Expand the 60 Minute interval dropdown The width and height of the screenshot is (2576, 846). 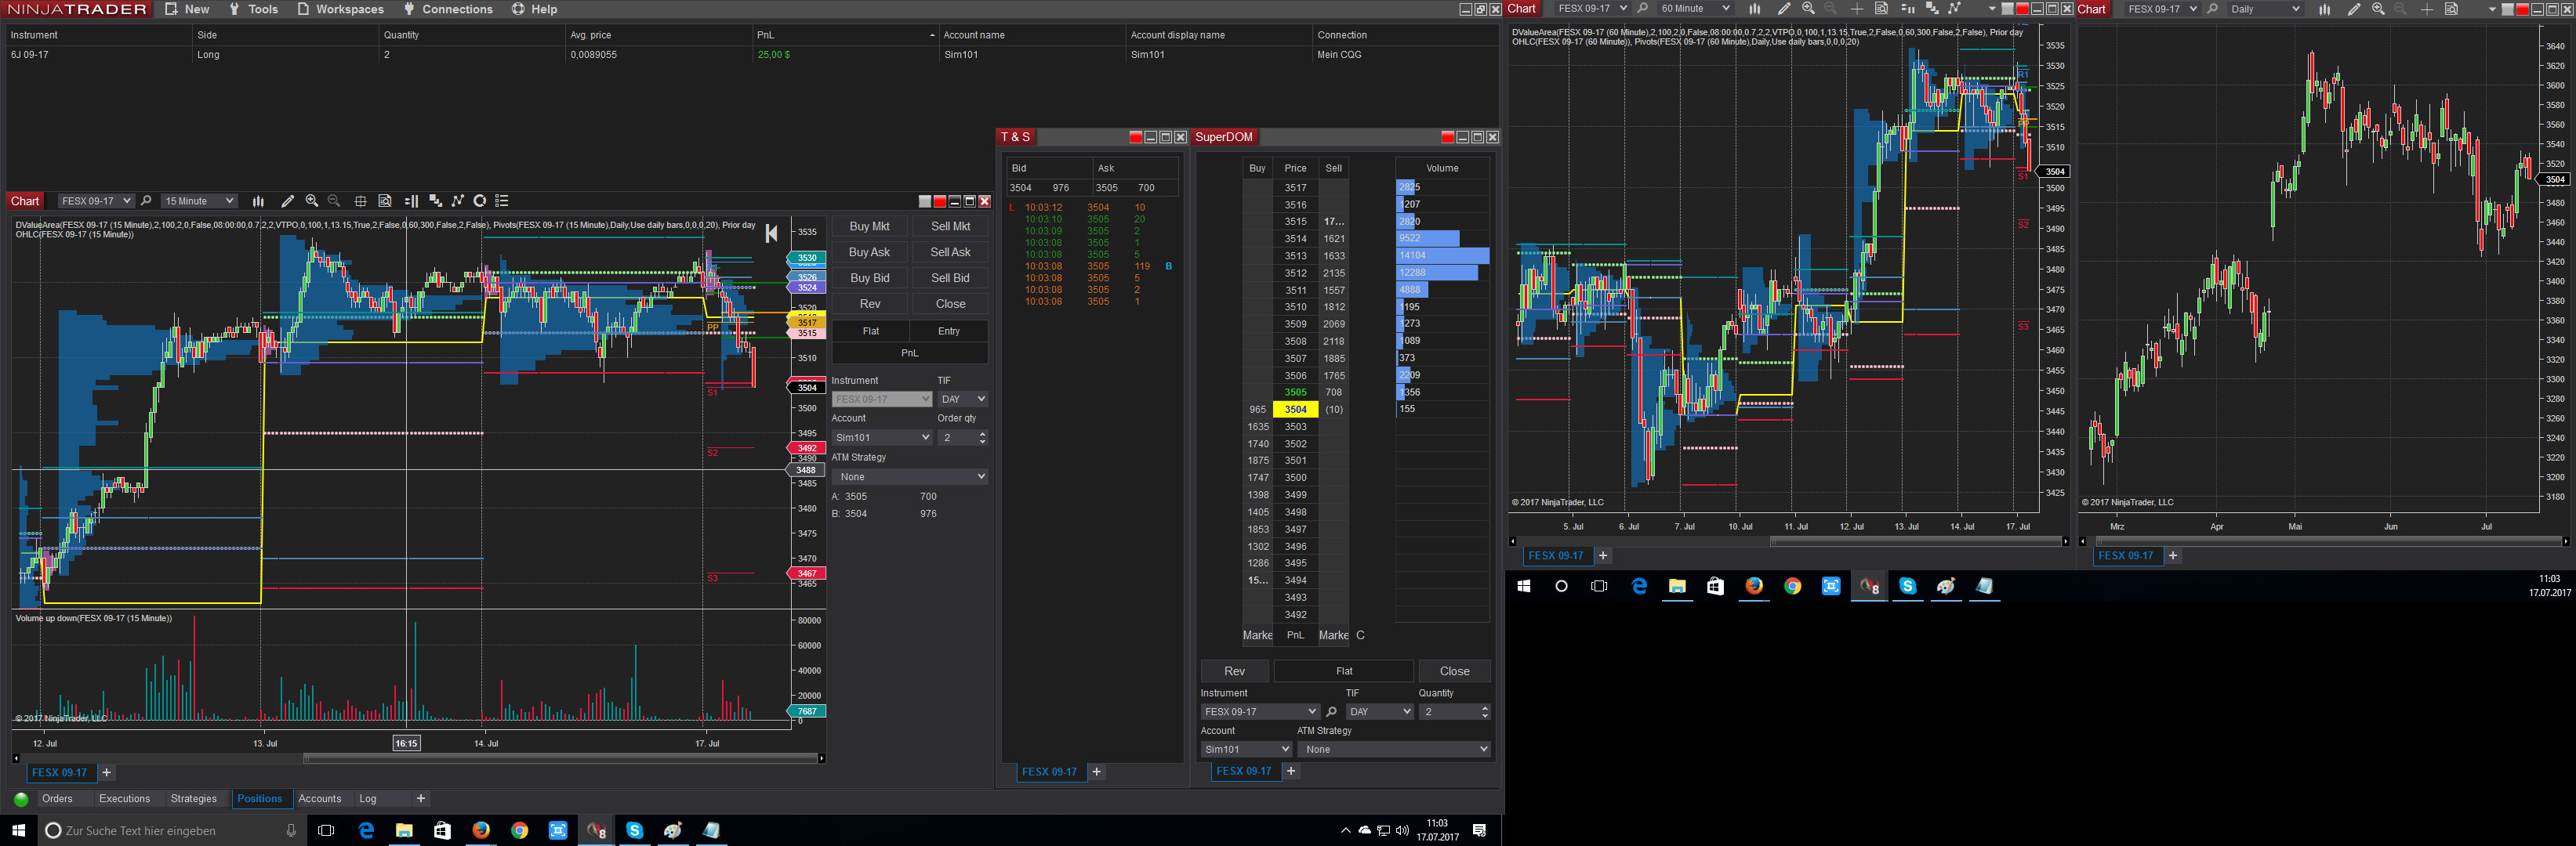(1696, 8)
